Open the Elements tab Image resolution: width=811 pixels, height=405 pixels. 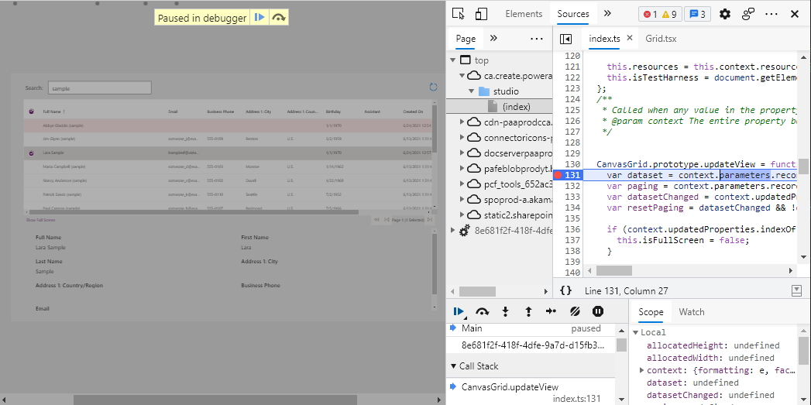coord(524,14)
